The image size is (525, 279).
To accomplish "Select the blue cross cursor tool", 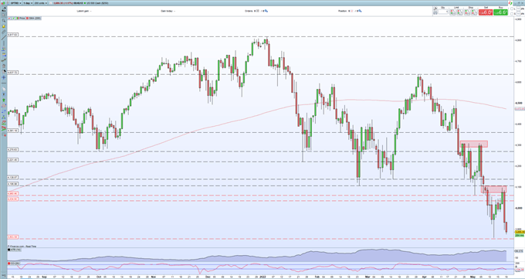I will [4, 77].
